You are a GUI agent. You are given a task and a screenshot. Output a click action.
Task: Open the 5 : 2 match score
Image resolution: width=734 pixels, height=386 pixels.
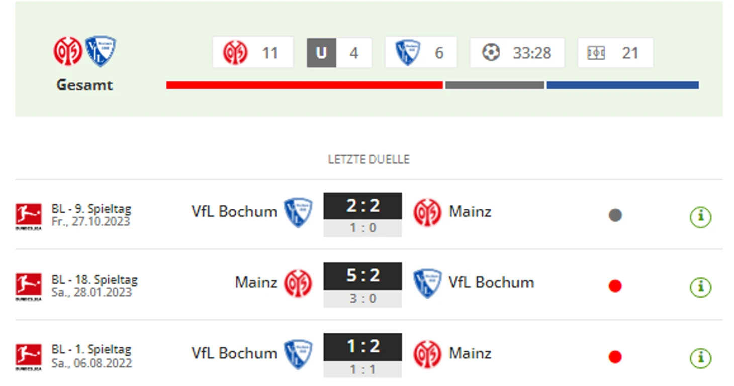click(x=363, y=276)
